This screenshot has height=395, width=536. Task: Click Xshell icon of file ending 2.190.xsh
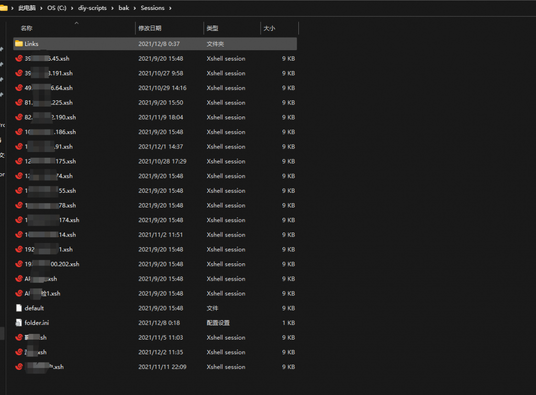19,117
